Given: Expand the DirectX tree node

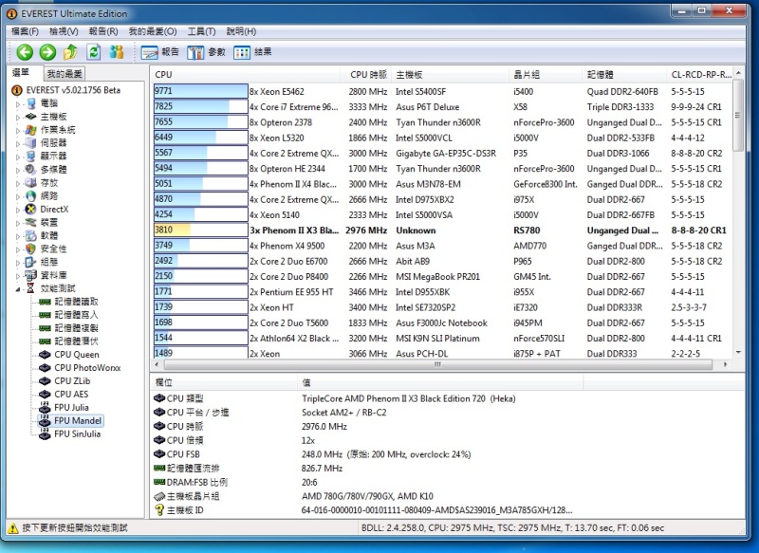Looking at the screenshot, I should 18,210.
